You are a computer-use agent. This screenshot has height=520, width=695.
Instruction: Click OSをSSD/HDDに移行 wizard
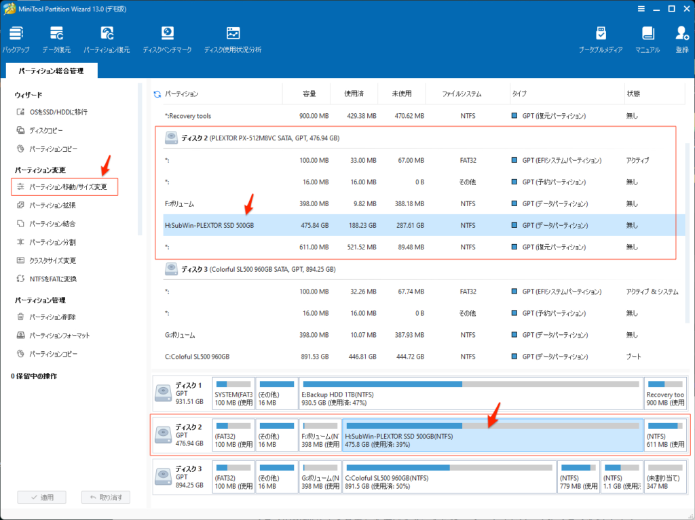coord(58,112)
